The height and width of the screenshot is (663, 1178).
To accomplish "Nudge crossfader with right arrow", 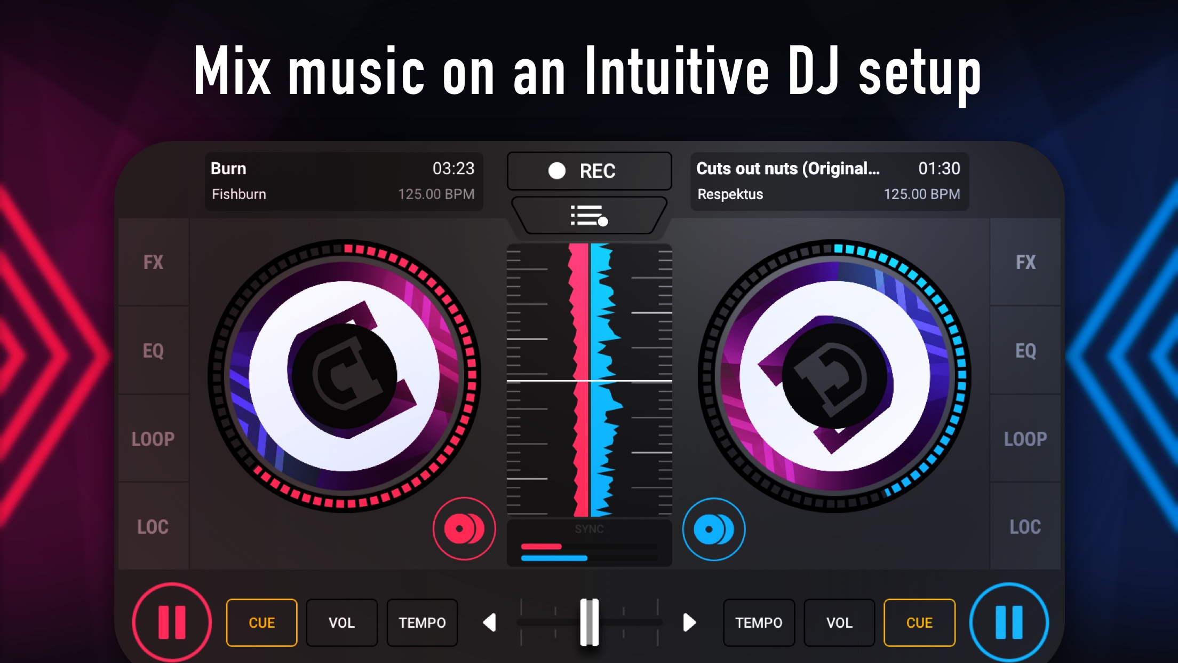I will click(x=689, y=622).
